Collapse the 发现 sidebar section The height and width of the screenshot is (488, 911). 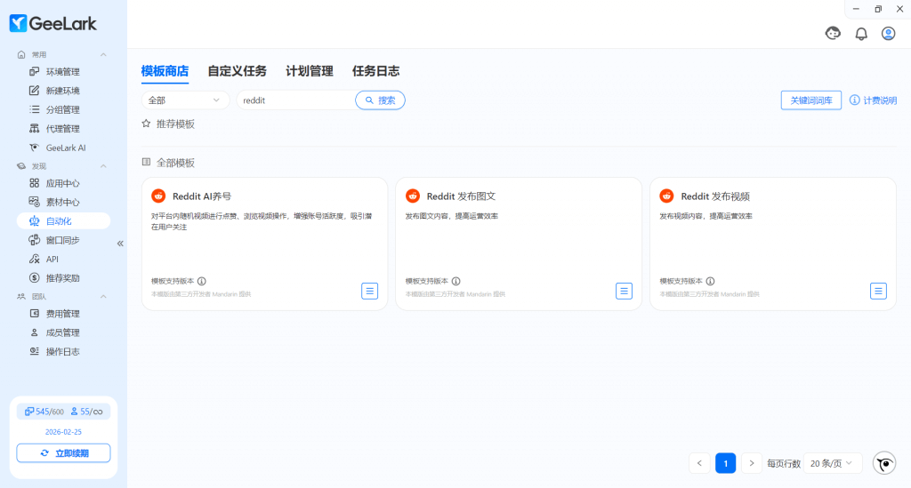103,166
